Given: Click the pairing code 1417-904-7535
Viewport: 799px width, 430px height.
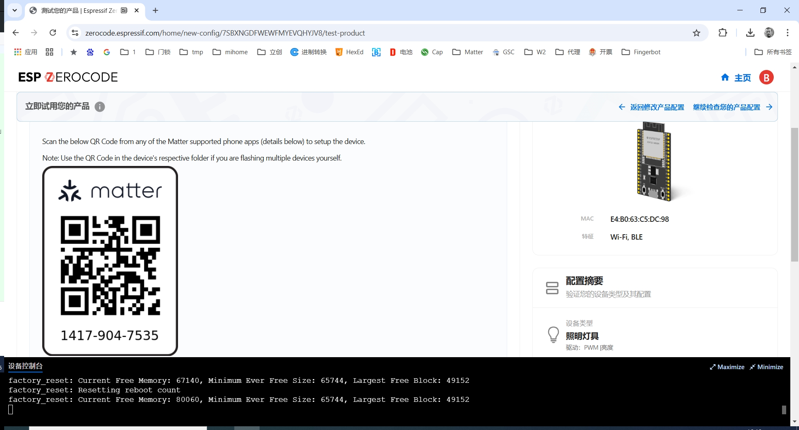Looking at the screenshot, I should [x=110, y=335].
